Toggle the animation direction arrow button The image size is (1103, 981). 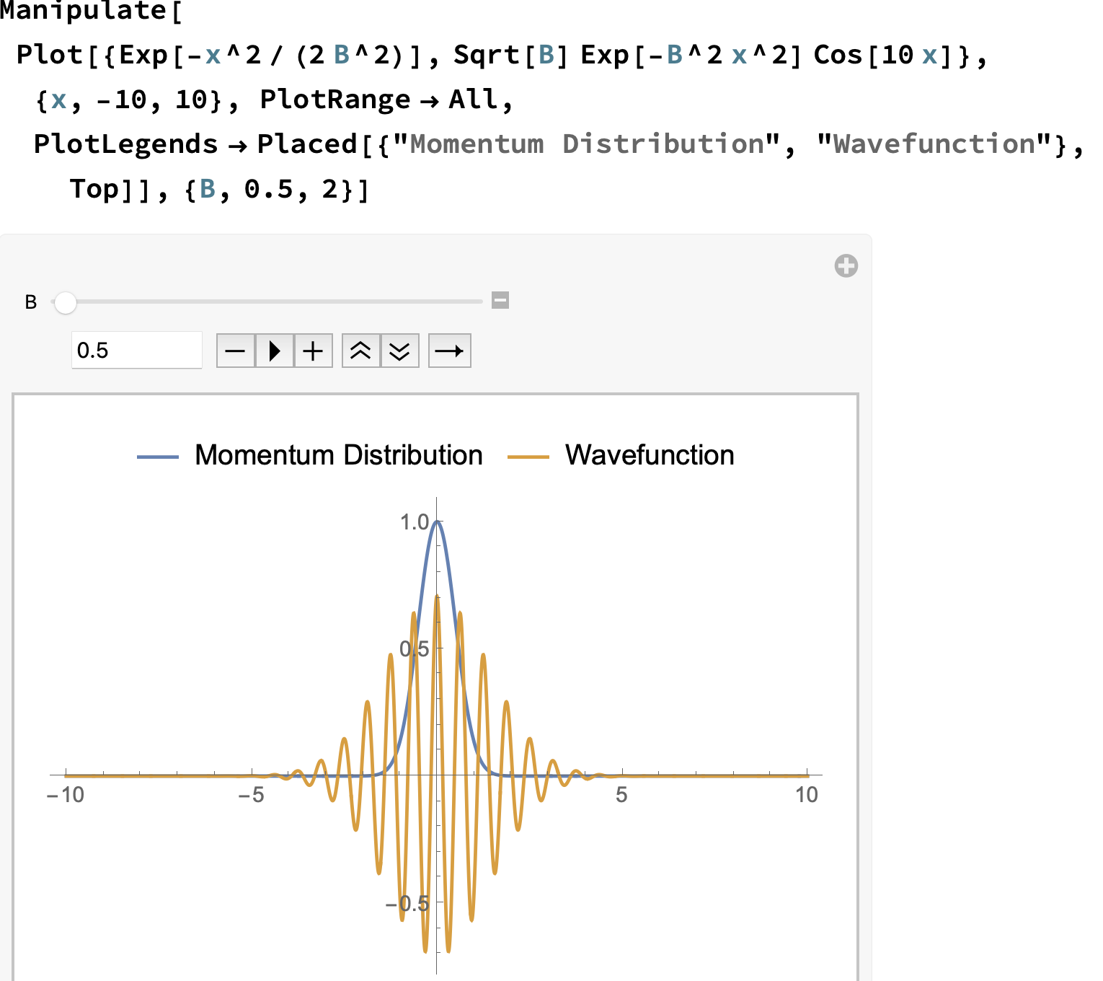pyautogui.click(x=449, y=351)
